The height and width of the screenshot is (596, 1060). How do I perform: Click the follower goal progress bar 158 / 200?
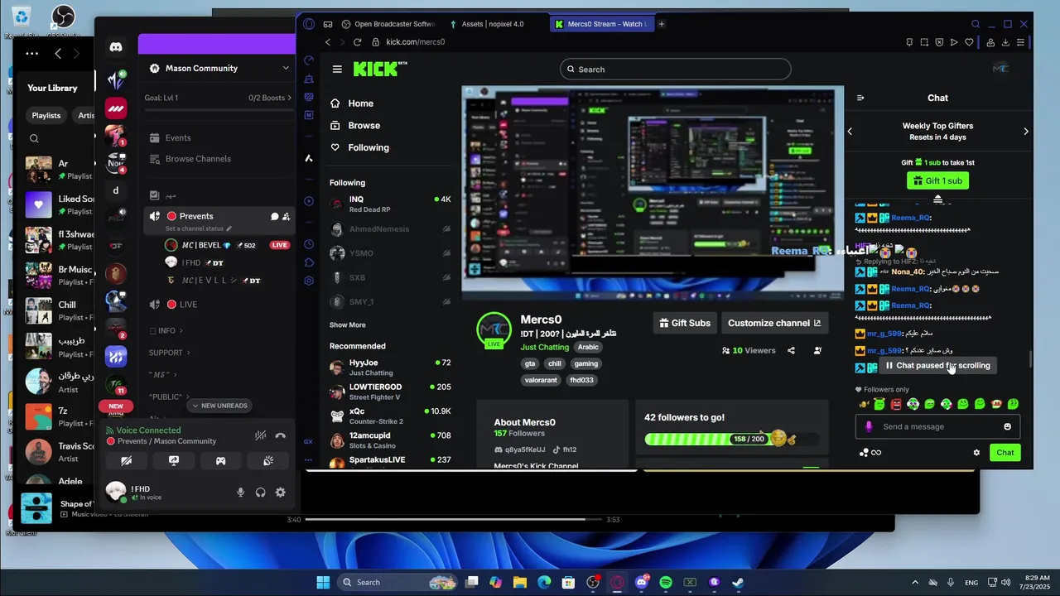[731, 439]
